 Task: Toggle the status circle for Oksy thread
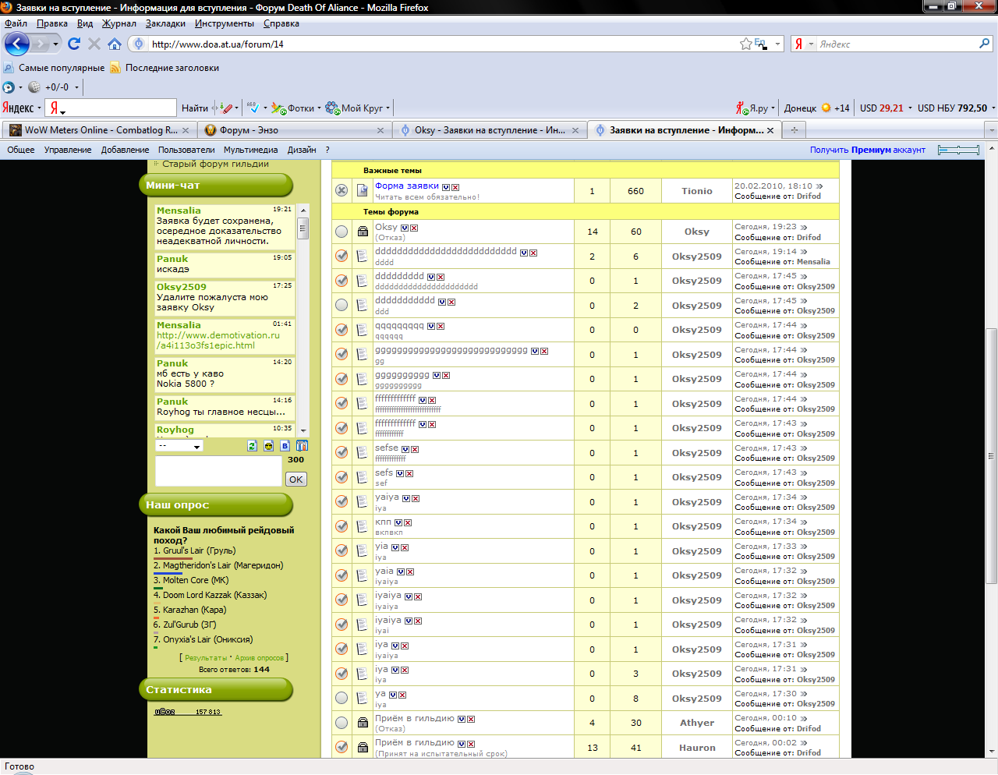click(342, 232)
